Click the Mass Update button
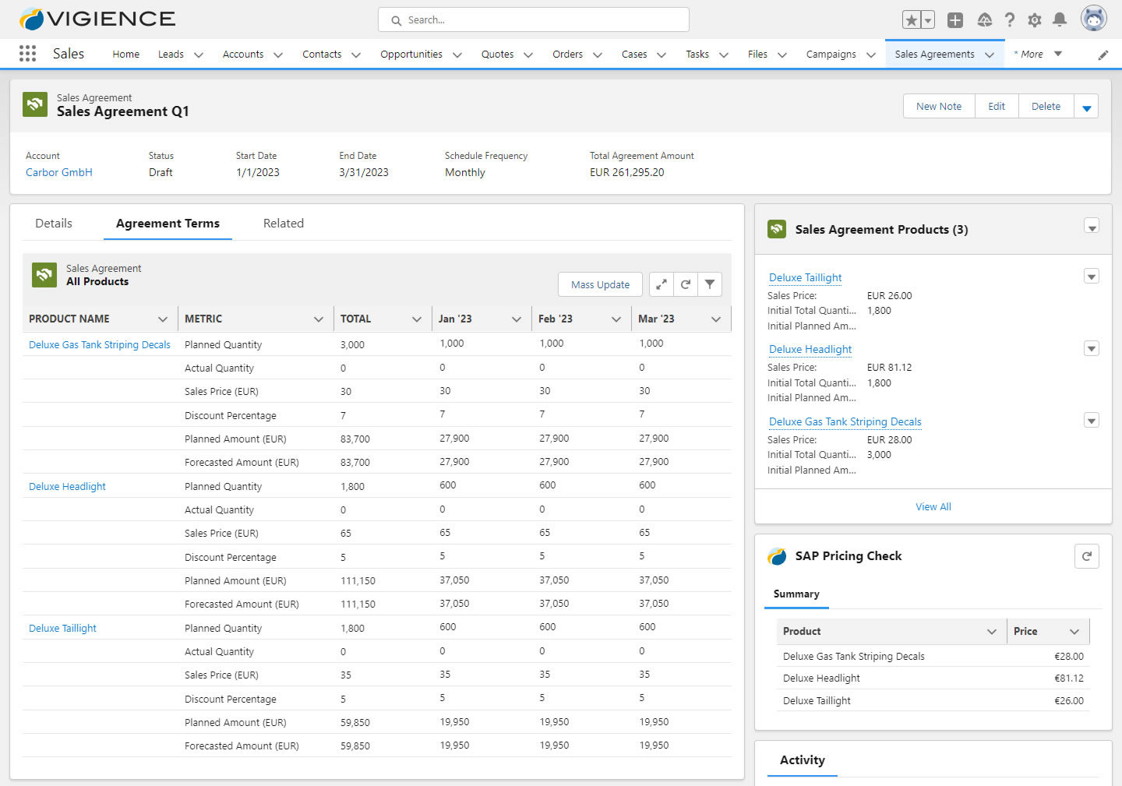Screen dimensions: 1122x786 click(x=600, y=284)
